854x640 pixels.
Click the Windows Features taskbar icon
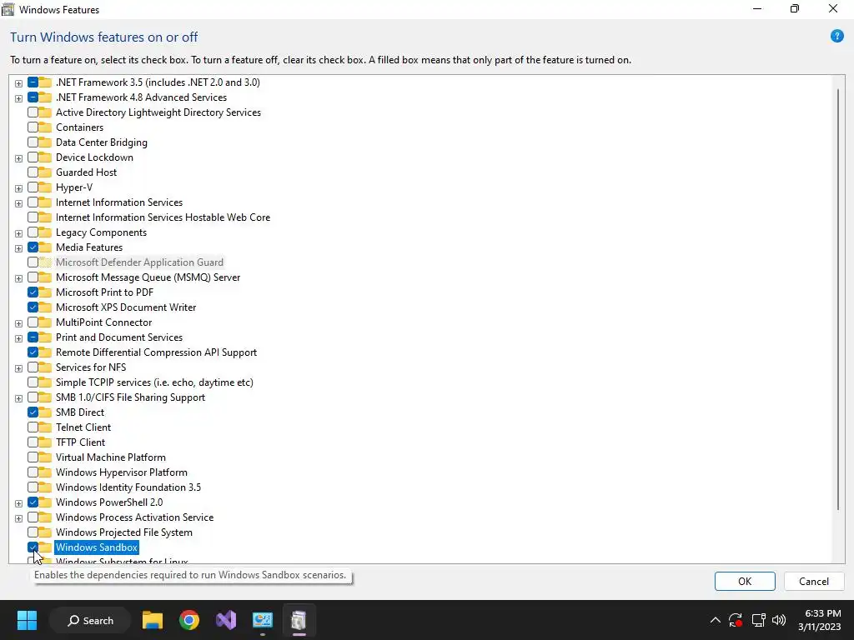[299, 620]
